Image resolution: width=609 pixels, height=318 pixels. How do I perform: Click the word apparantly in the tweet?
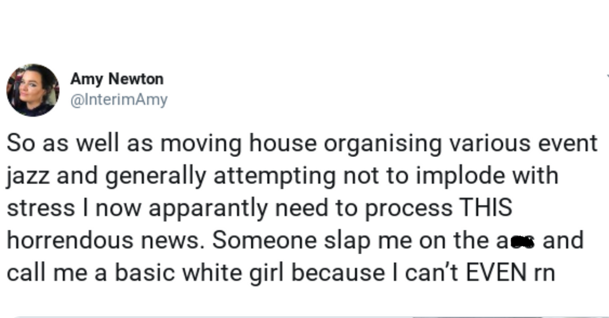pos(208,209)
